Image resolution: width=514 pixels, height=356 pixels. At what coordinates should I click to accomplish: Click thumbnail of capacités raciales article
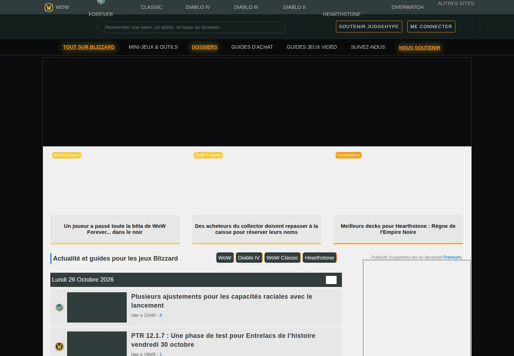pos(97,307)
